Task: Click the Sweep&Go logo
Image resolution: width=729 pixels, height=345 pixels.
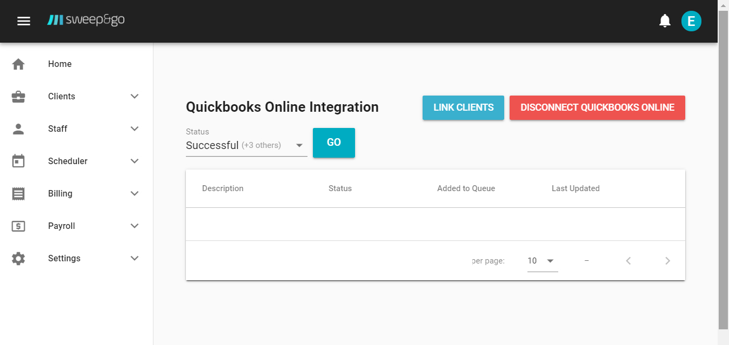Action: point(86,20)
